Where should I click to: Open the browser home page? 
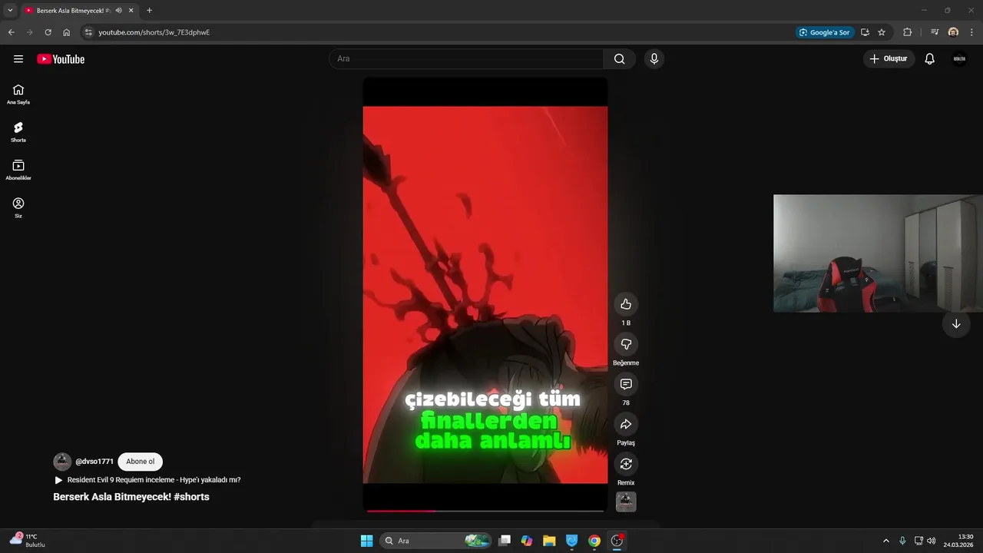point(66,32)
